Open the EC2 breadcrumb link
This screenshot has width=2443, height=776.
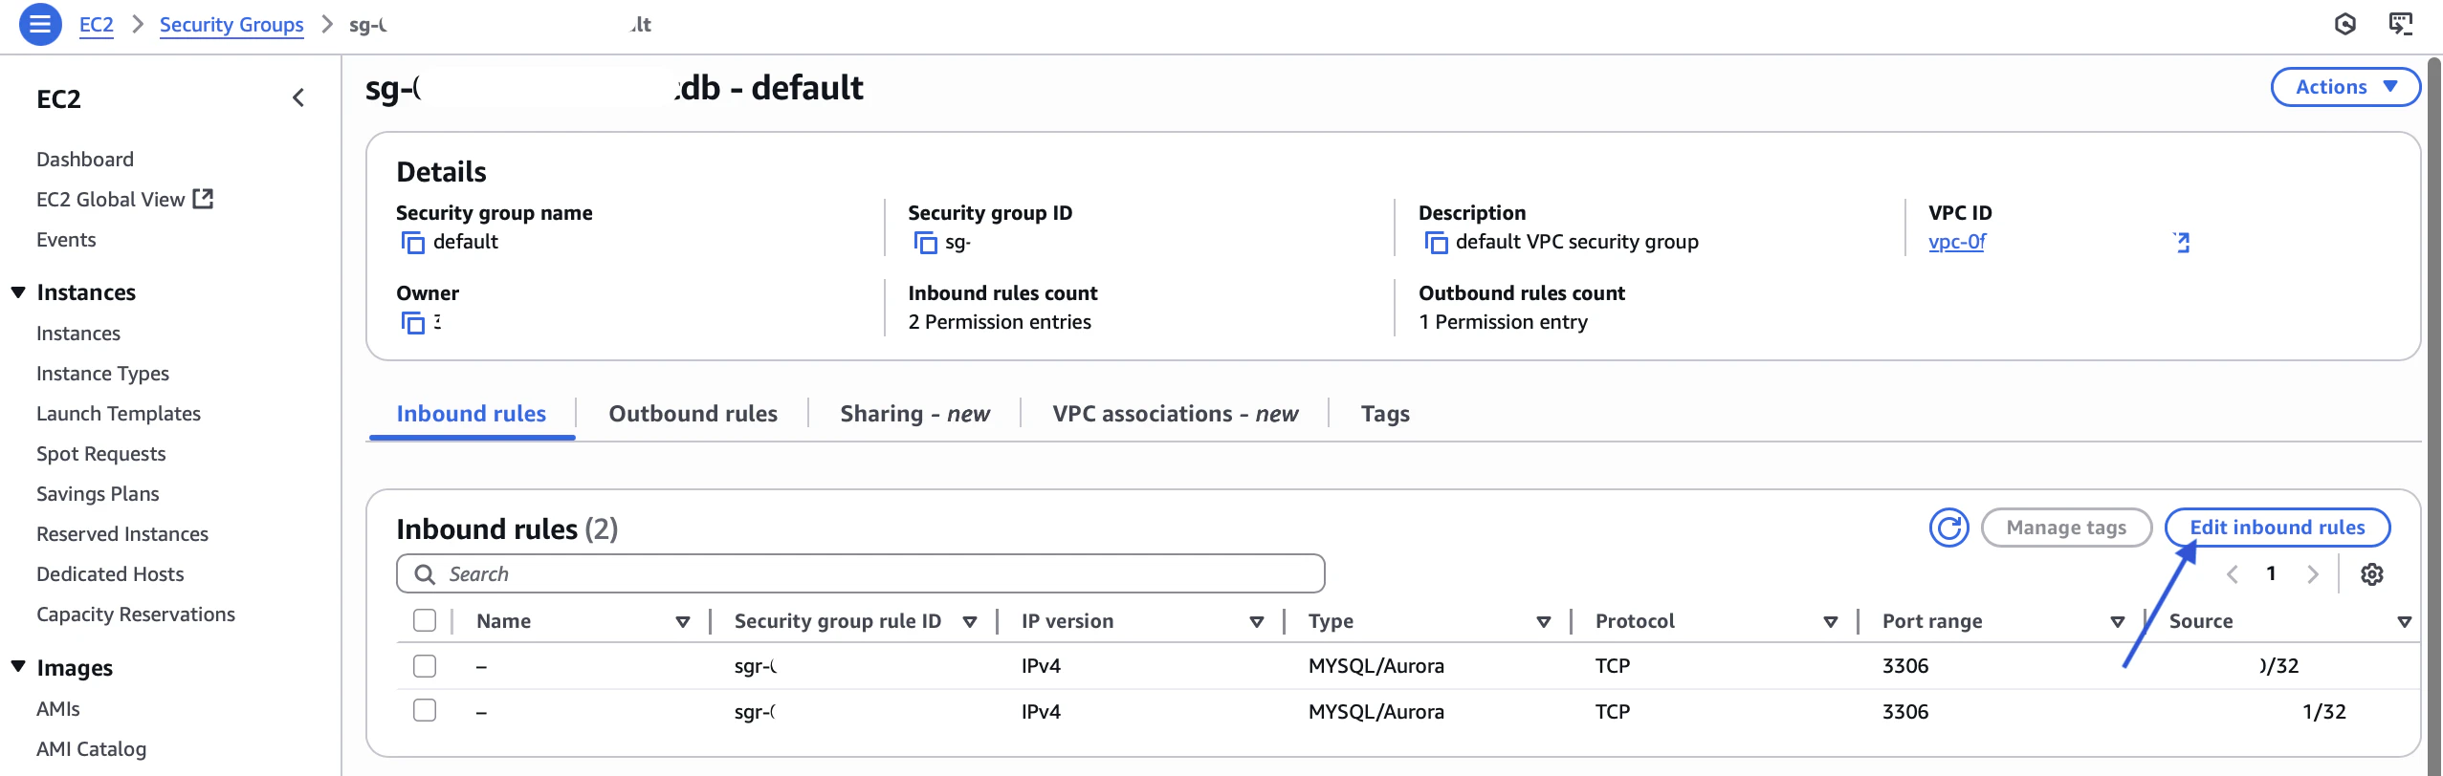pos(96,25)
